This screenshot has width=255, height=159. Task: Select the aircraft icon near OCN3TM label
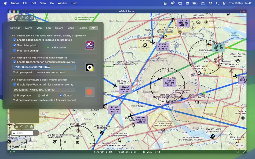(173, 19)
